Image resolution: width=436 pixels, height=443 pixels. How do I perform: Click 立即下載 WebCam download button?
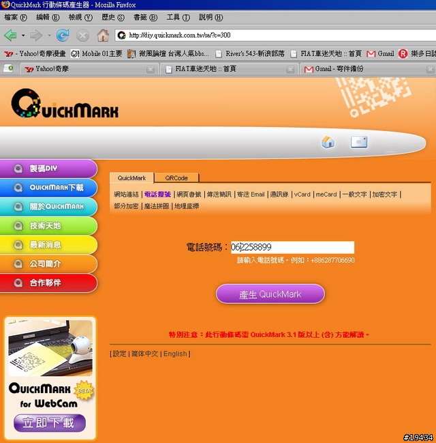click(x=49, y=423)
